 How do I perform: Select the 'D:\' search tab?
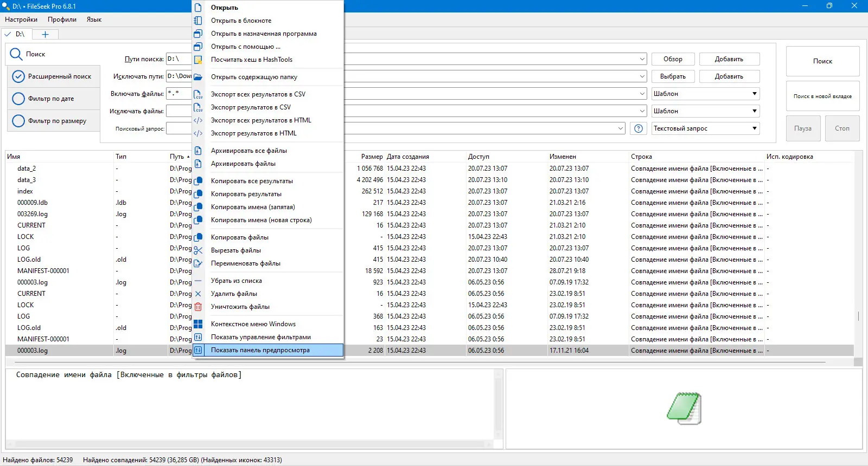[x=16, y=34]
